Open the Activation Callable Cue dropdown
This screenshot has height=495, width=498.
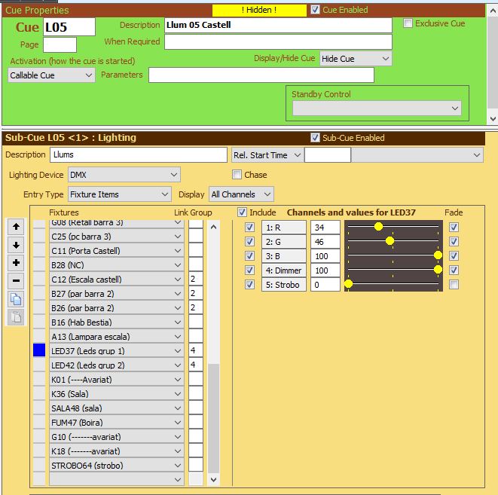pos(51,75)
